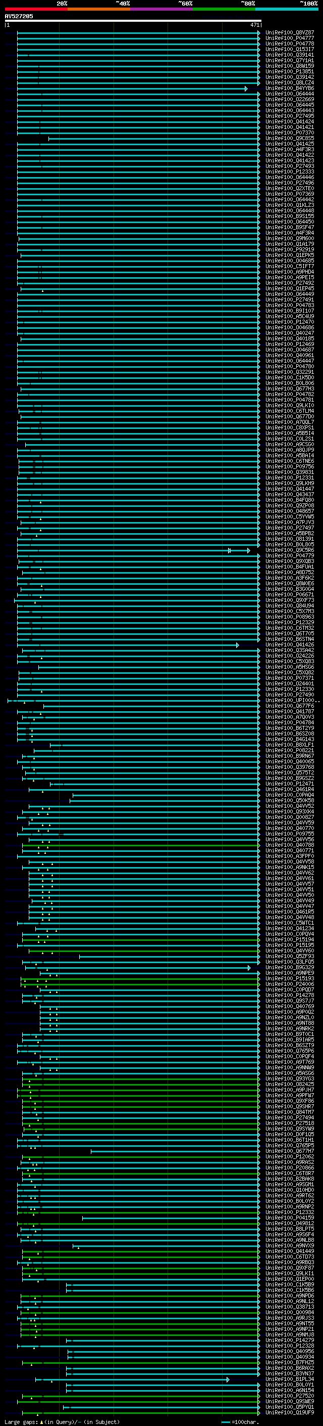
Task: Select hit label UniRef100_B9S155
Action: (290, 217)
